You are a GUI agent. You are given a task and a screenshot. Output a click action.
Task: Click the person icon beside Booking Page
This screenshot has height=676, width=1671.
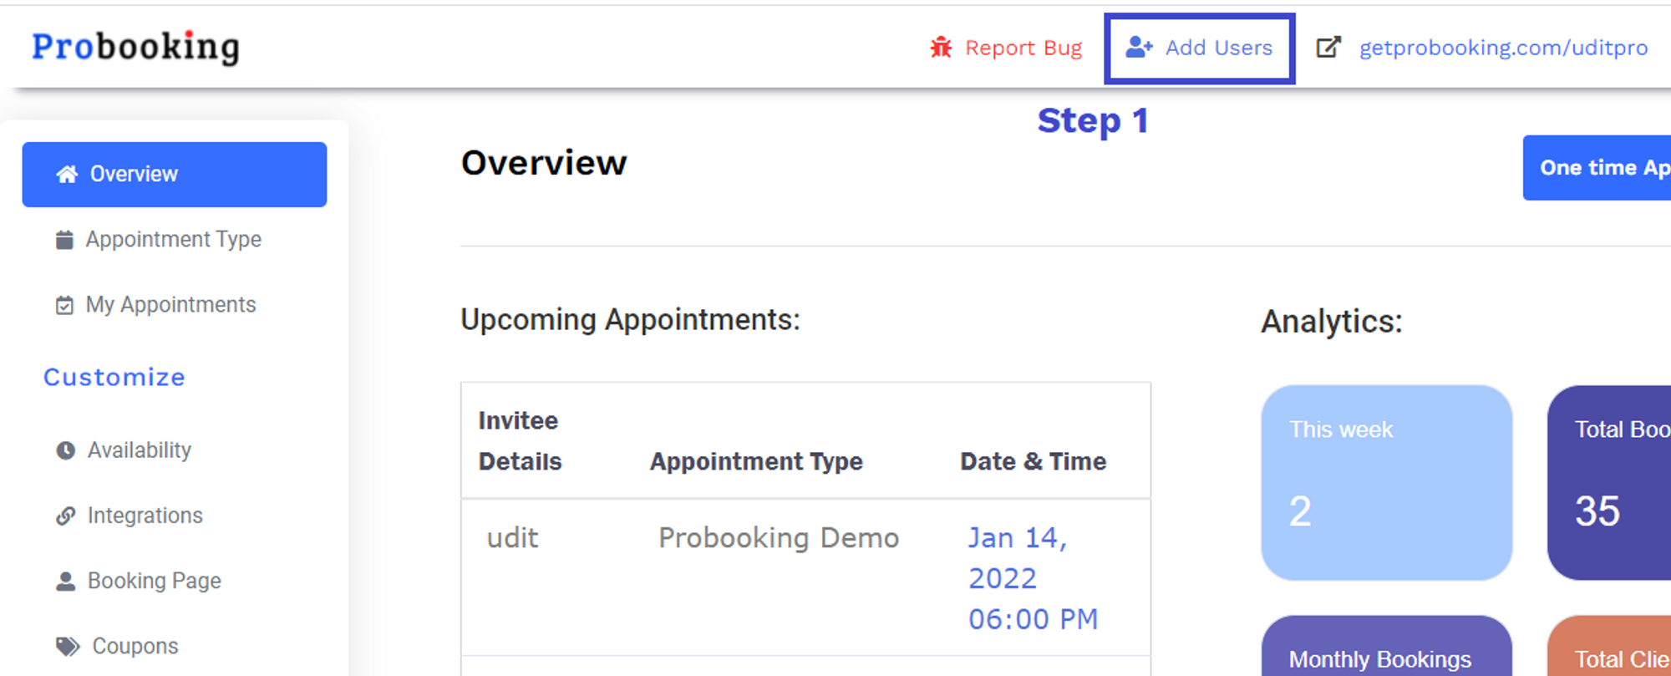tap(66, 581)
